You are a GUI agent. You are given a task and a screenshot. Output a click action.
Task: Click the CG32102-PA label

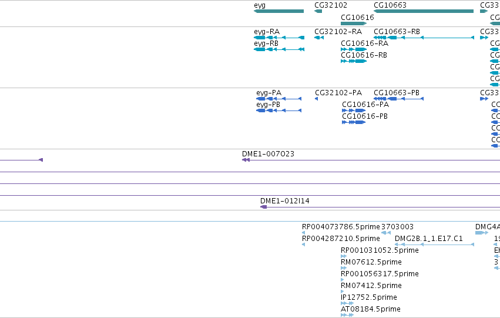tap(338, 93)
